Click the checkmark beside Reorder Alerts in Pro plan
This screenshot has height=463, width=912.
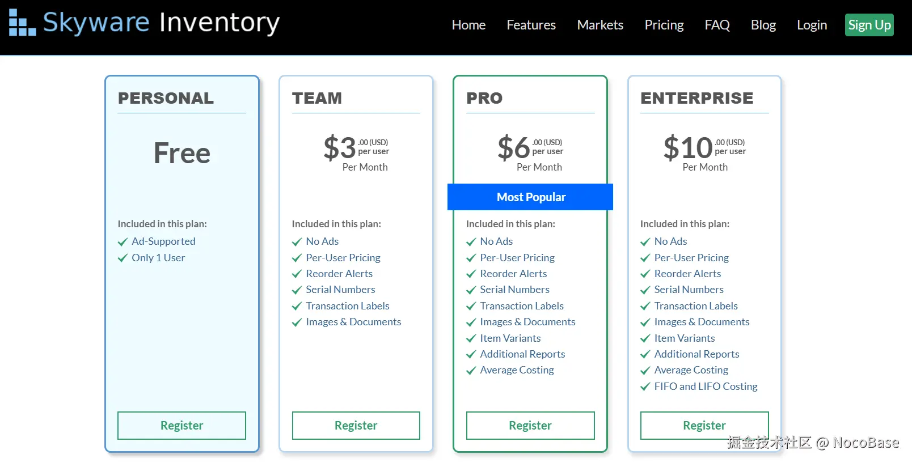point(471,274)
